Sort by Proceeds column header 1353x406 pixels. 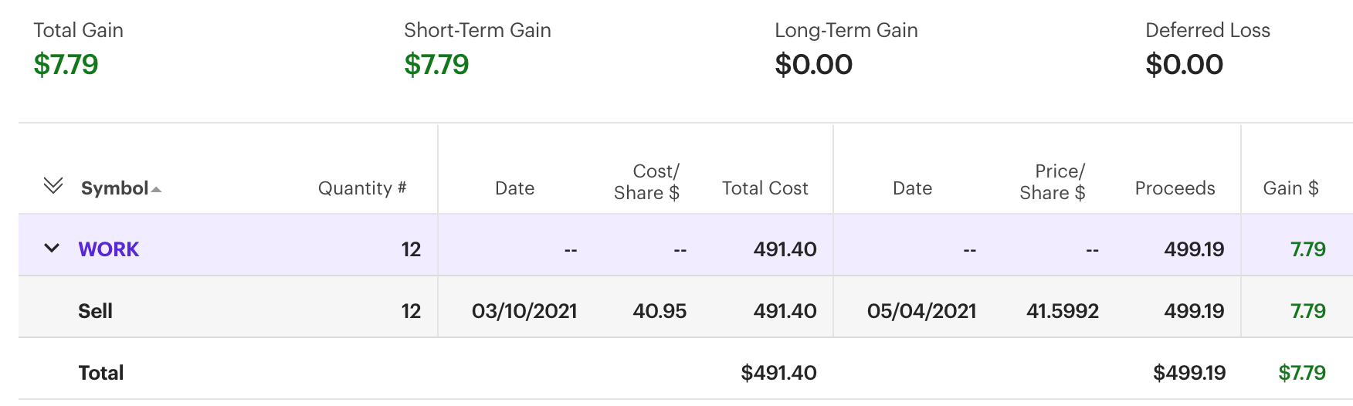tap(1175, 188)
